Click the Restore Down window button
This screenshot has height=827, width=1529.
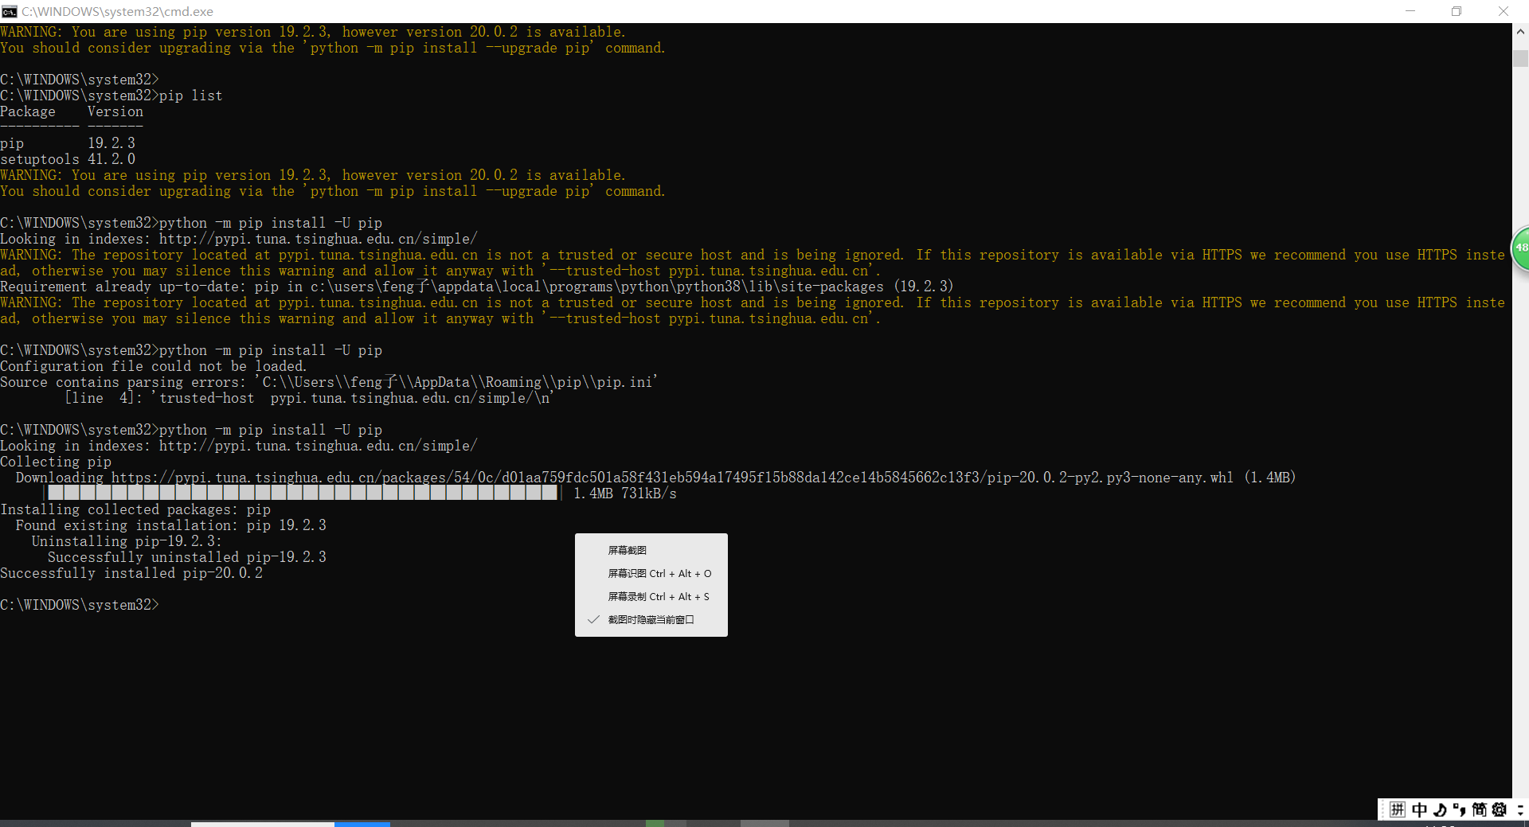(1457, 11)
